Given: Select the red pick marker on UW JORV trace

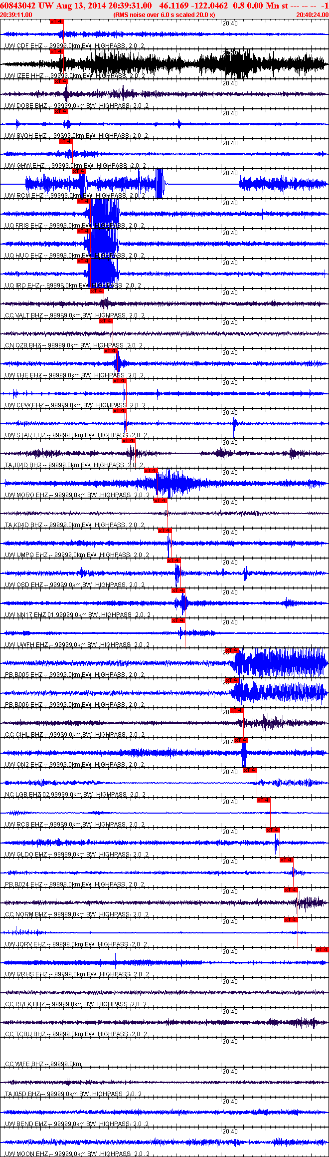Looking at the screenshot, I should 291,920.
